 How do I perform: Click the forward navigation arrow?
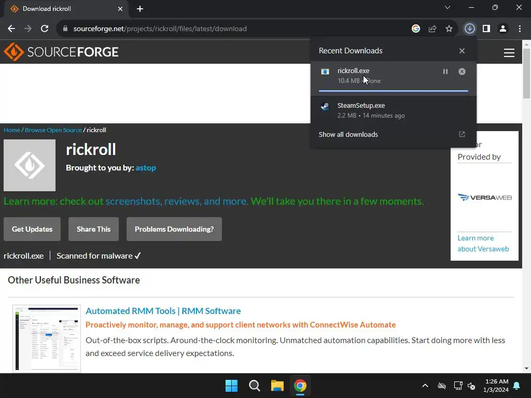point(28,29)
